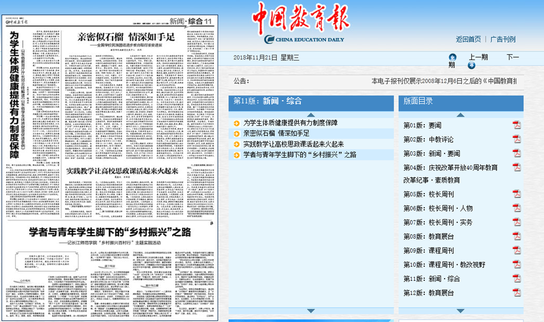544x322 pixels.
Task: Select page 第01版：要闻
Action: coord(422,125)
